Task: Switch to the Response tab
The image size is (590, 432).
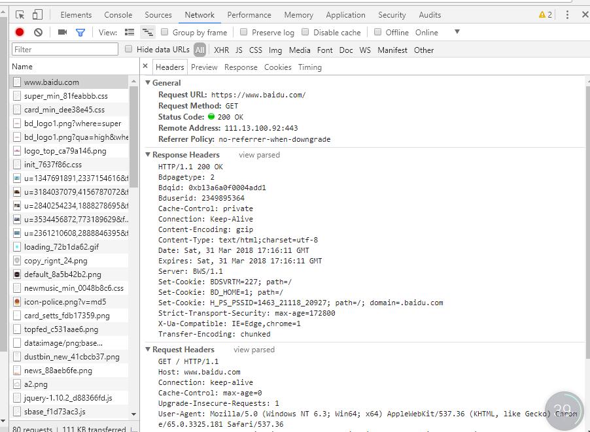Action: [x=241, y=67]
